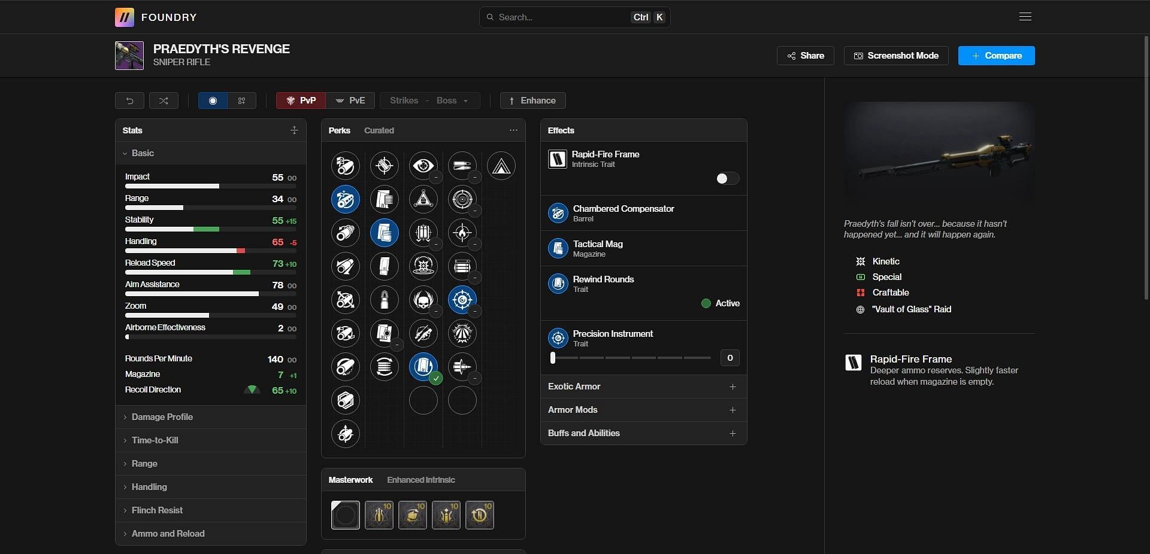This screenshot has width=1150, height=554.
Task: Select the highlighted Tactical Mag perk icon
Action: [385, 233]
